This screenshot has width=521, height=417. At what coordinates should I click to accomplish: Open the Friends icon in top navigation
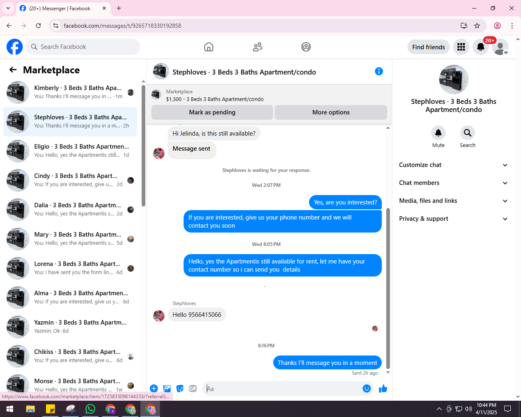(258, 47)
